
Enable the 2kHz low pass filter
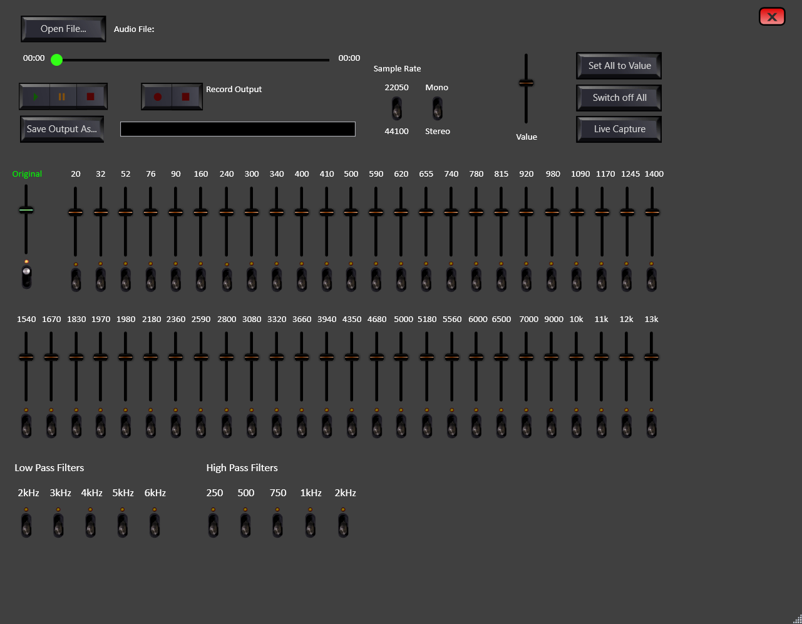(x=26, y=525)
